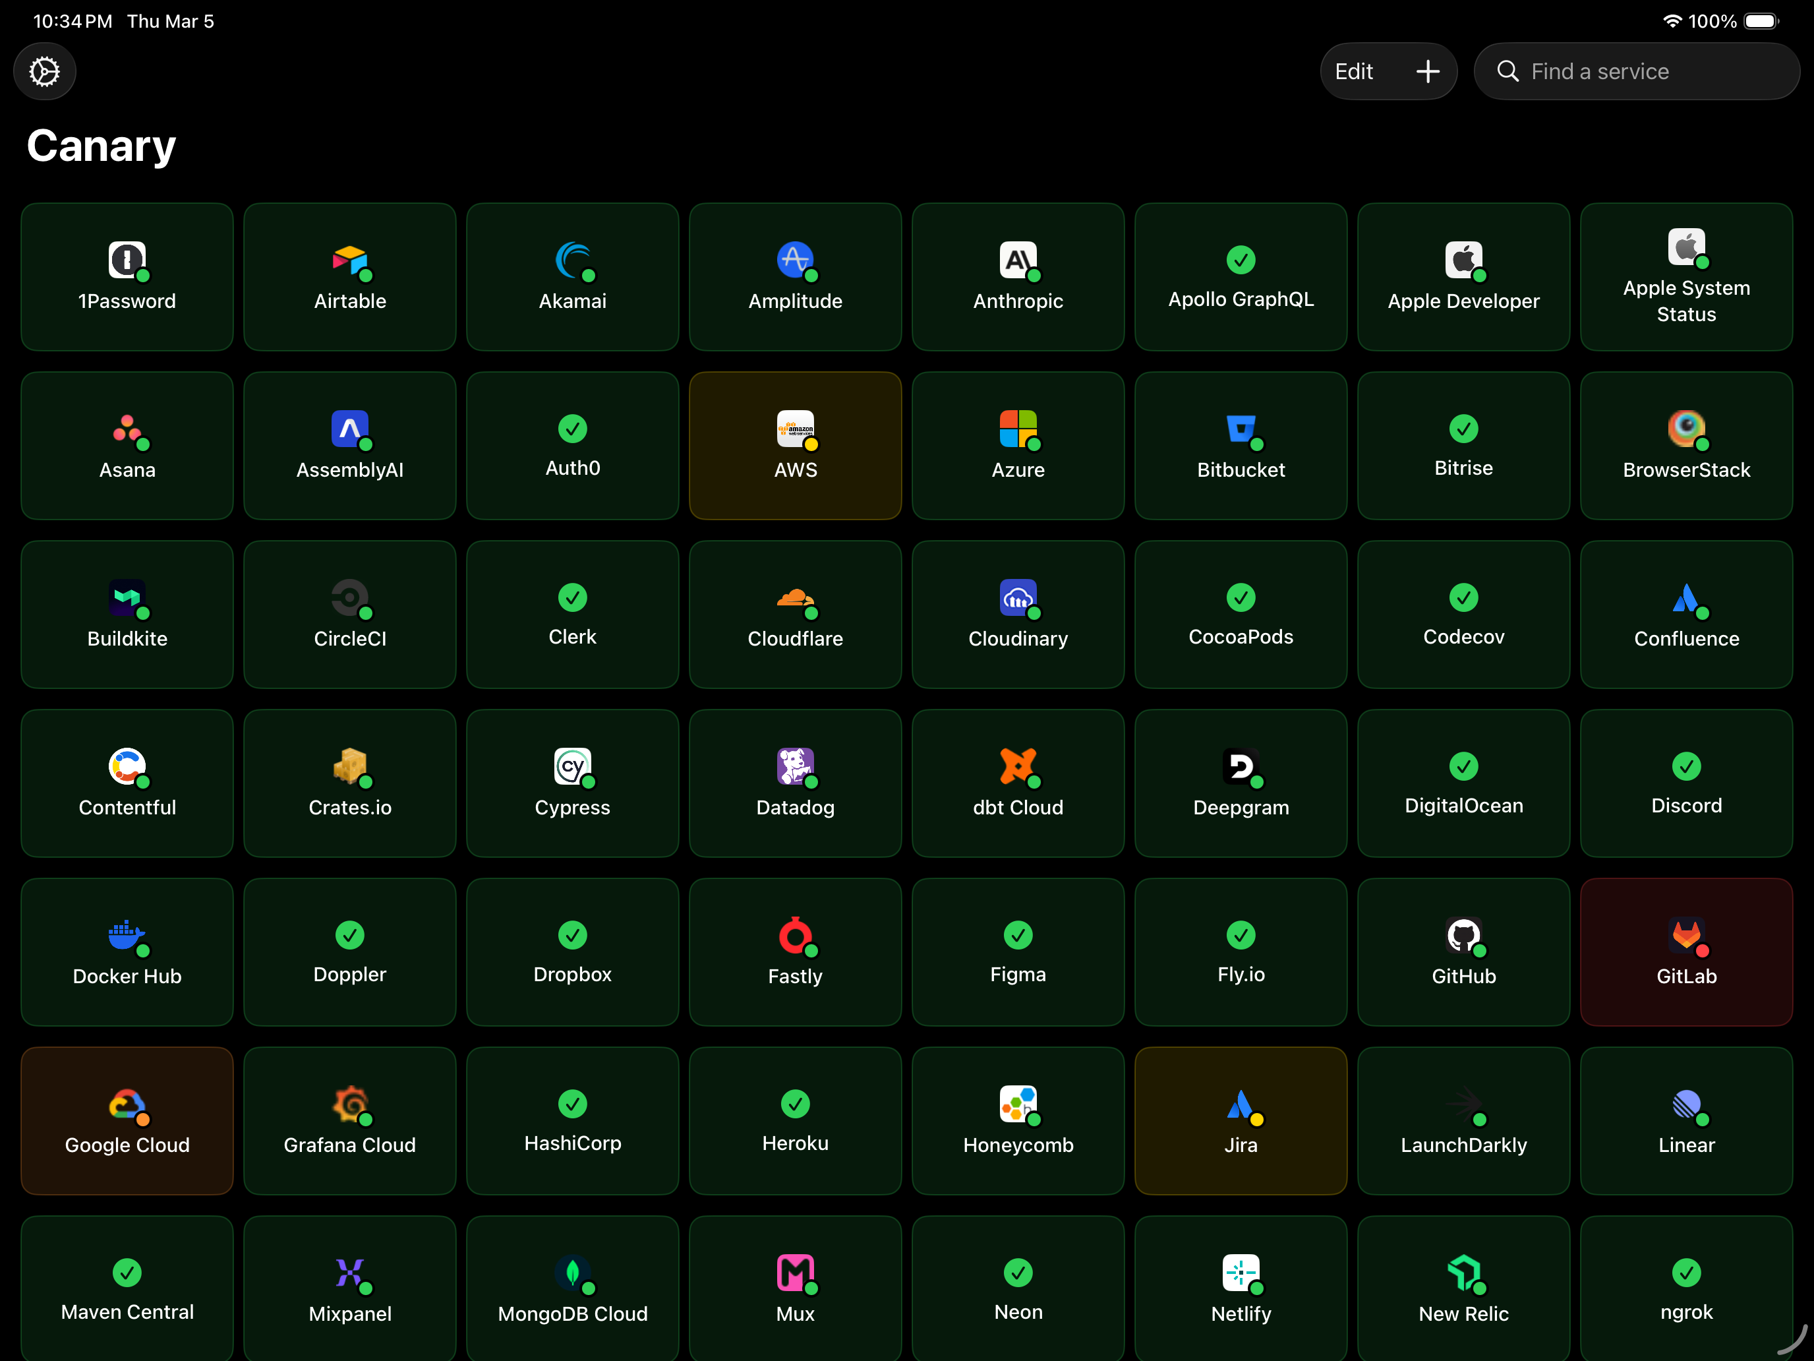Select the Contentful tile

(127, 783)
